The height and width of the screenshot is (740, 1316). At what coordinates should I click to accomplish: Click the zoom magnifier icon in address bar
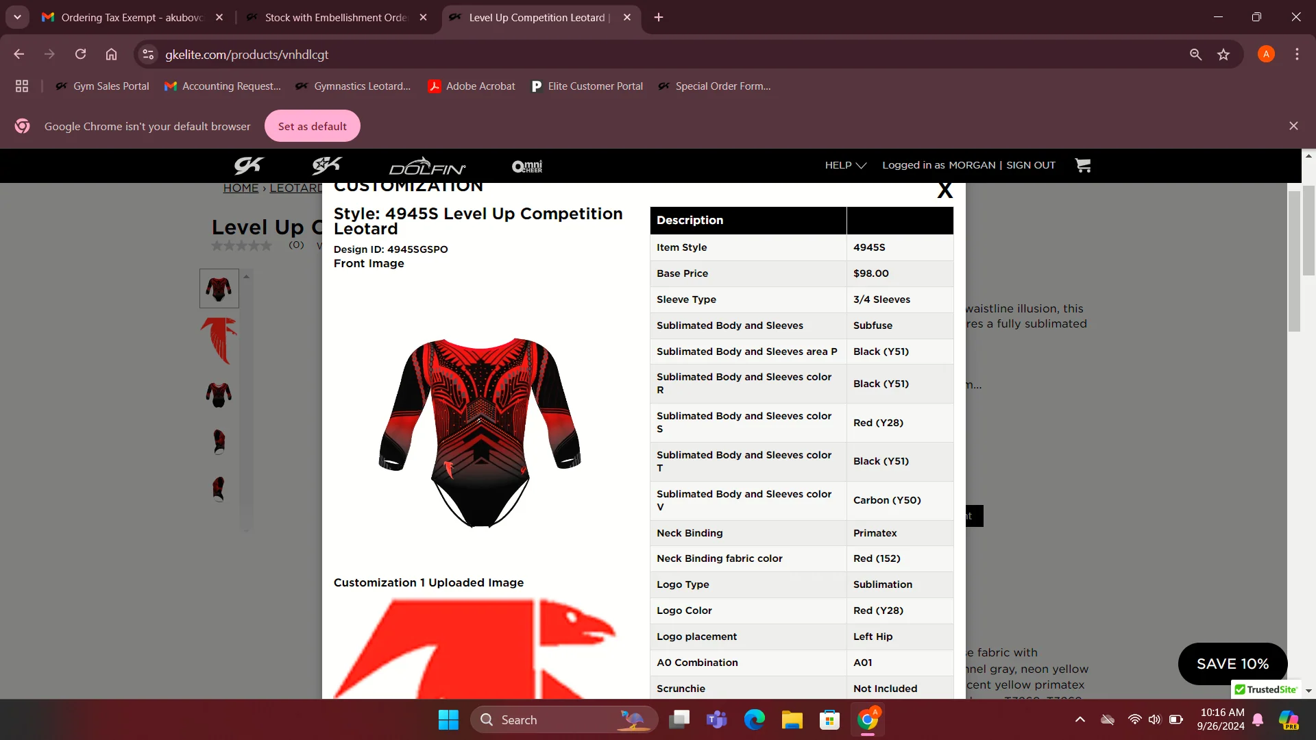pyautogui.click(x=1195, y=54)
